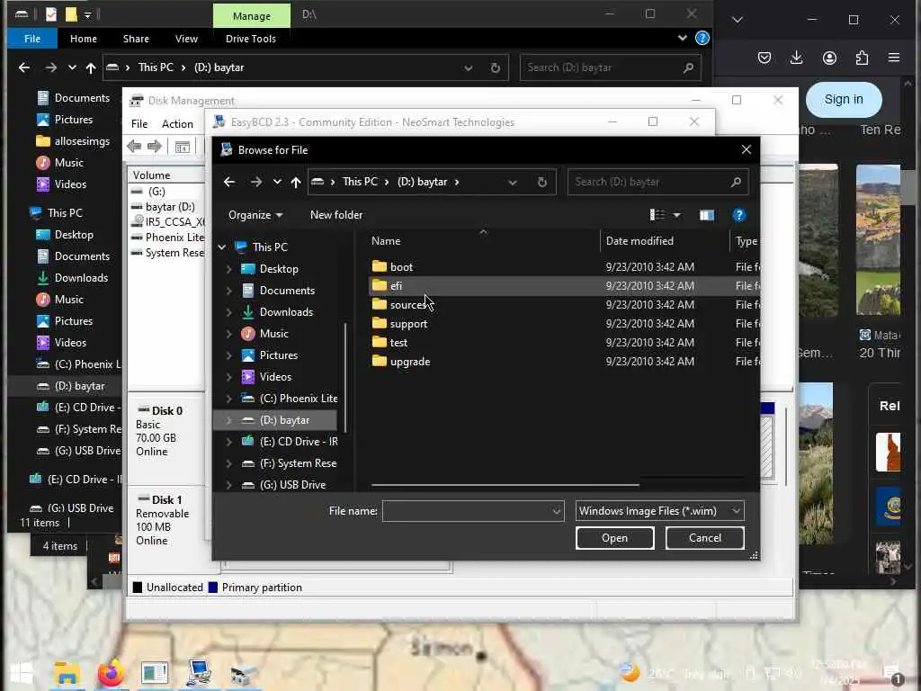Open View tab in File Explorer
The width and height of the screenshot is (921, 691).
click(x=186, y=38)
